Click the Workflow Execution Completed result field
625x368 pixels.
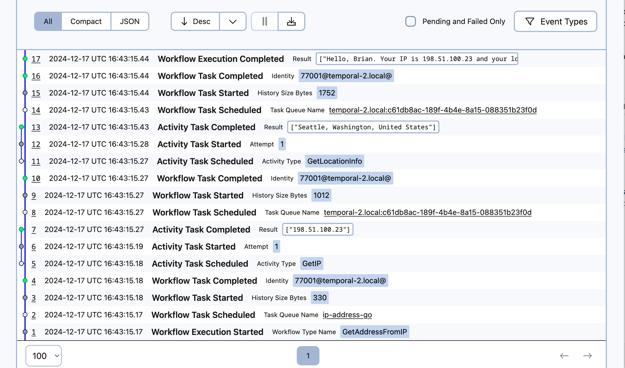[417, 59]
